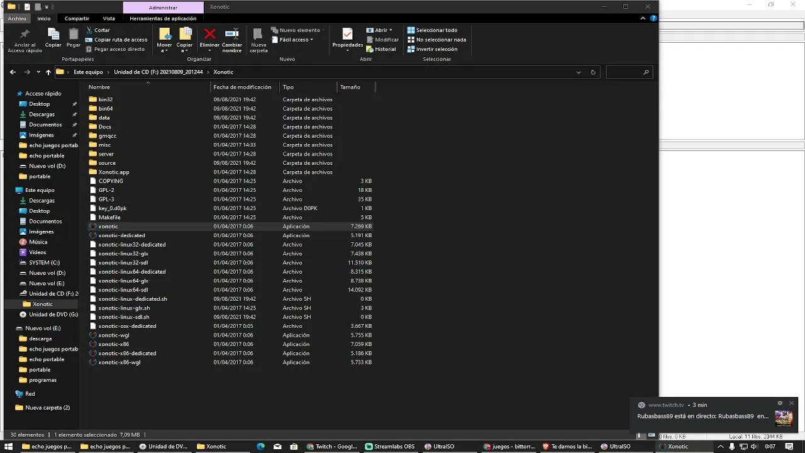Viewport: 805px width, 453px height.
Task: Switch to the Vista ribbon tab
Action: tap(109, 18)
